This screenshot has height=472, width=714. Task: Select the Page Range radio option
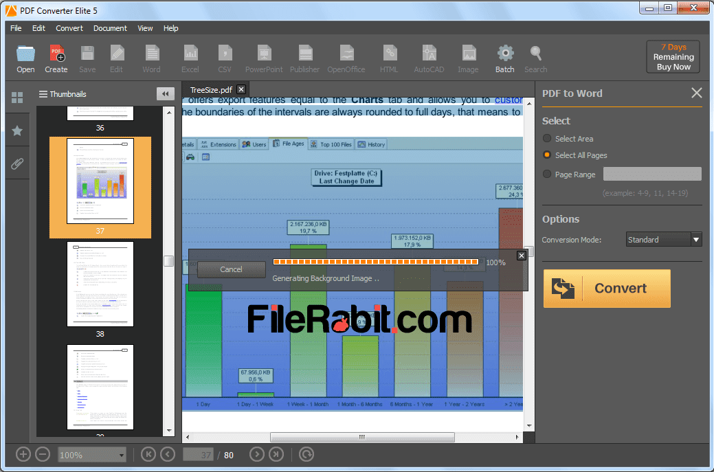click(x=547, y=175)
